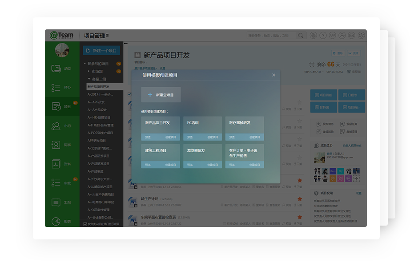Toggle star on 试生产计划 file
This screenshot has width=418, height=275.
click(x=300, y=199)
